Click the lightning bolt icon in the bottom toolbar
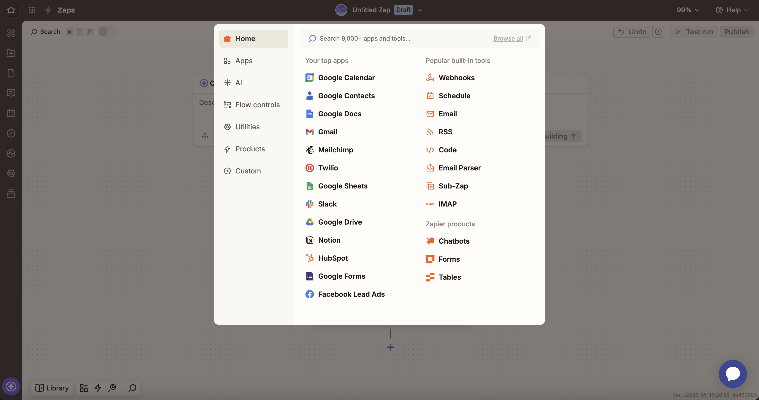Screen dimensions: 759x400 click(x=98, y=388)
